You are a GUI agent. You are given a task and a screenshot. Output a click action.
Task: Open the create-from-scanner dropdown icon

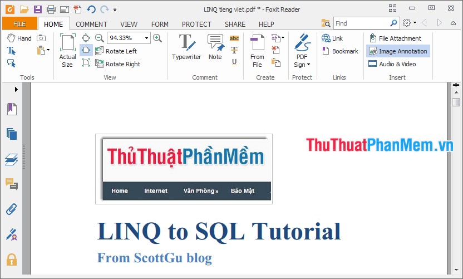278,38
